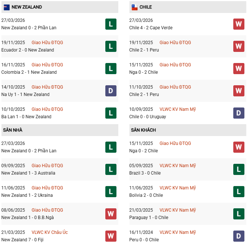Open the VLWC KV Châu Úc competition link
247x245 pixels.
pos(50,232)
